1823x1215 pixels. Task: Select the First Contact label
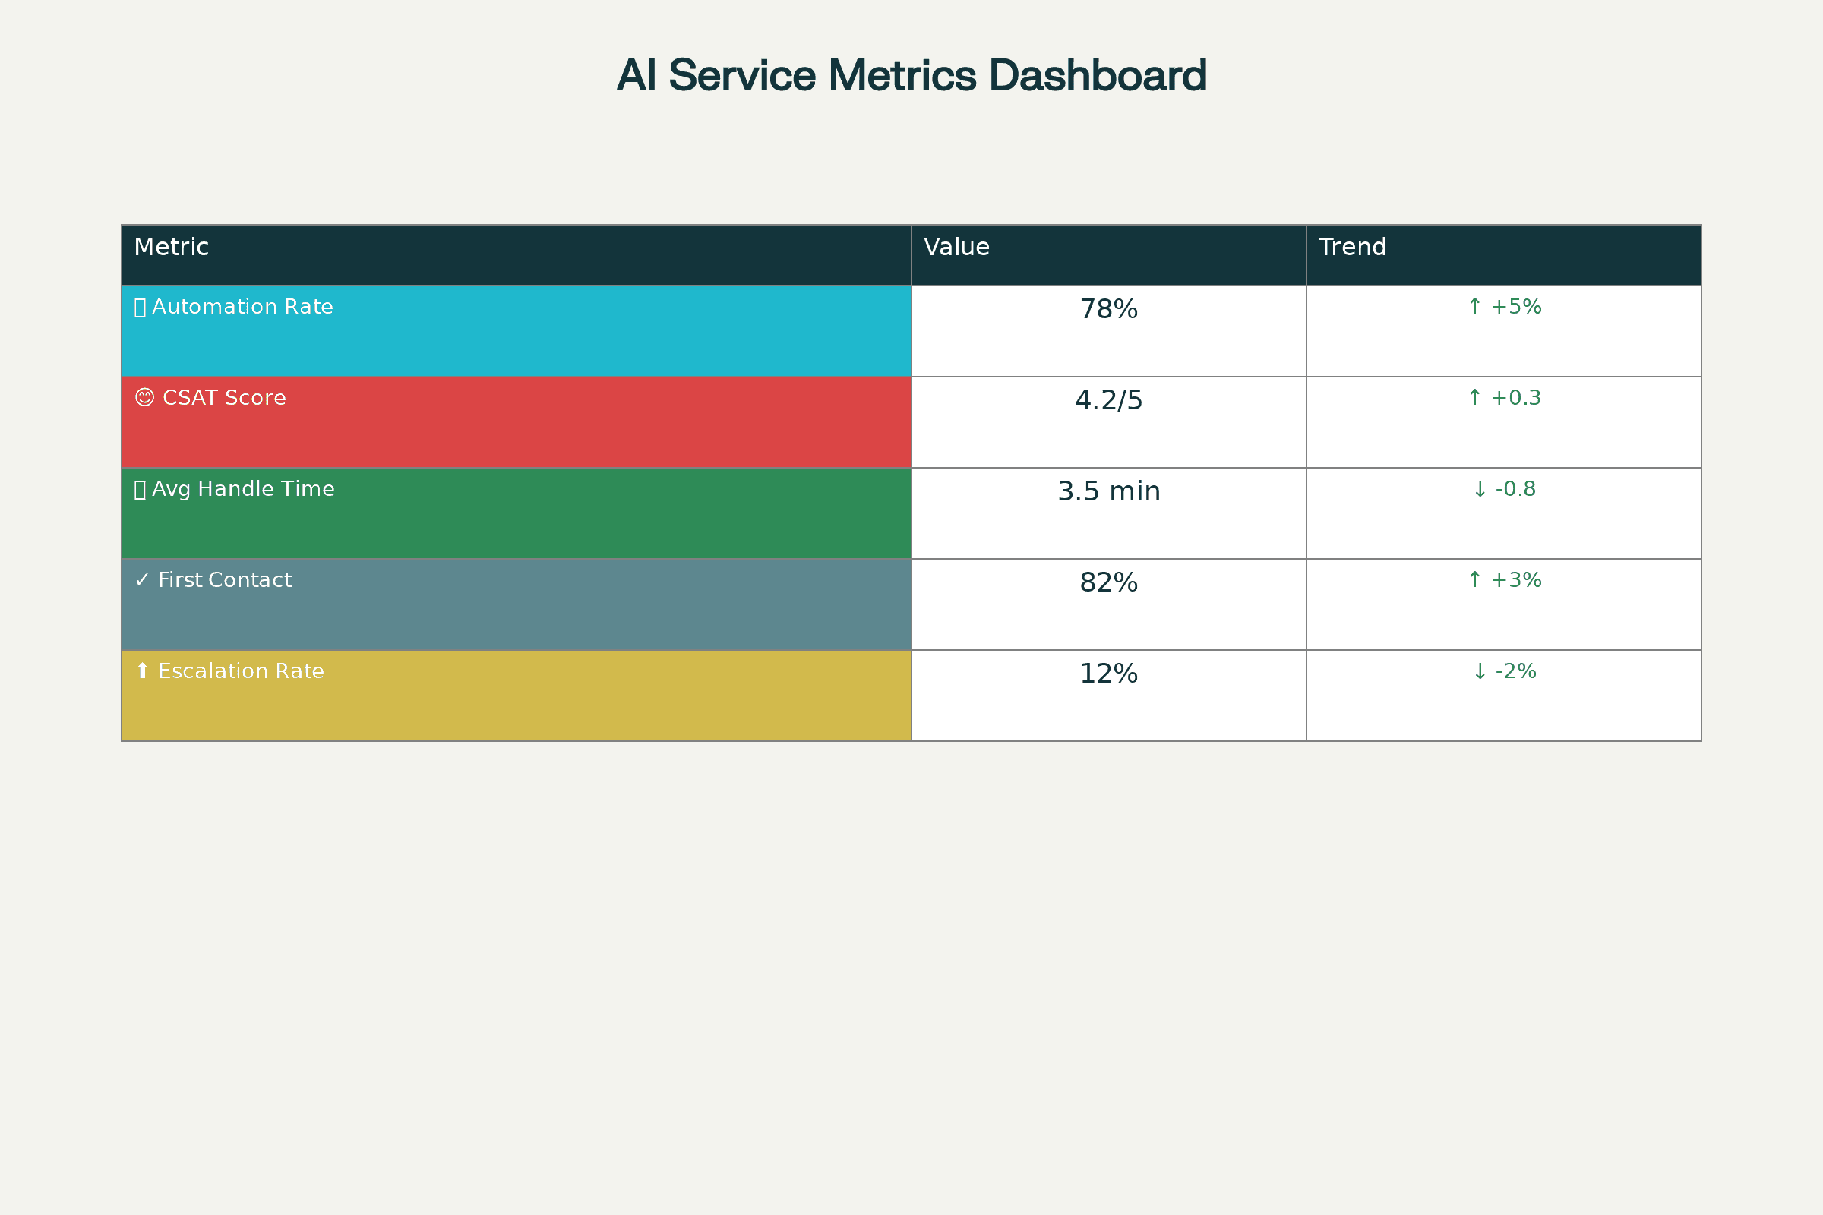click(x=225, y=579)
